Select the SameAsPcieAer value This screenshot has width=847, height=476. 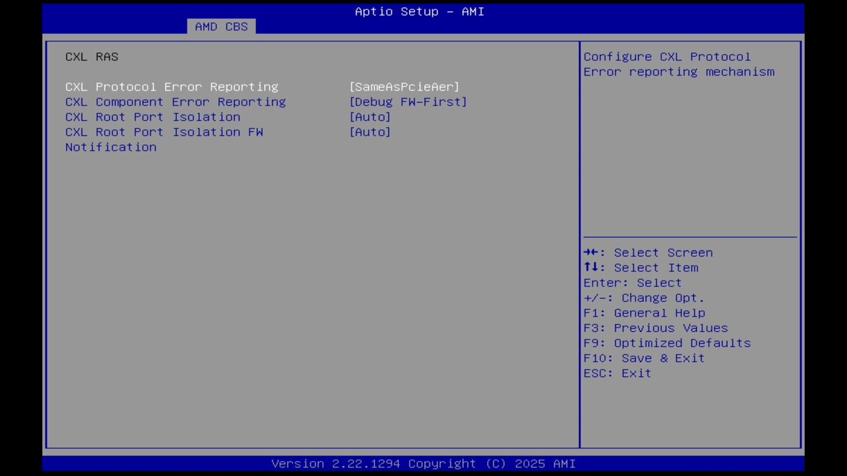point(404,87)
